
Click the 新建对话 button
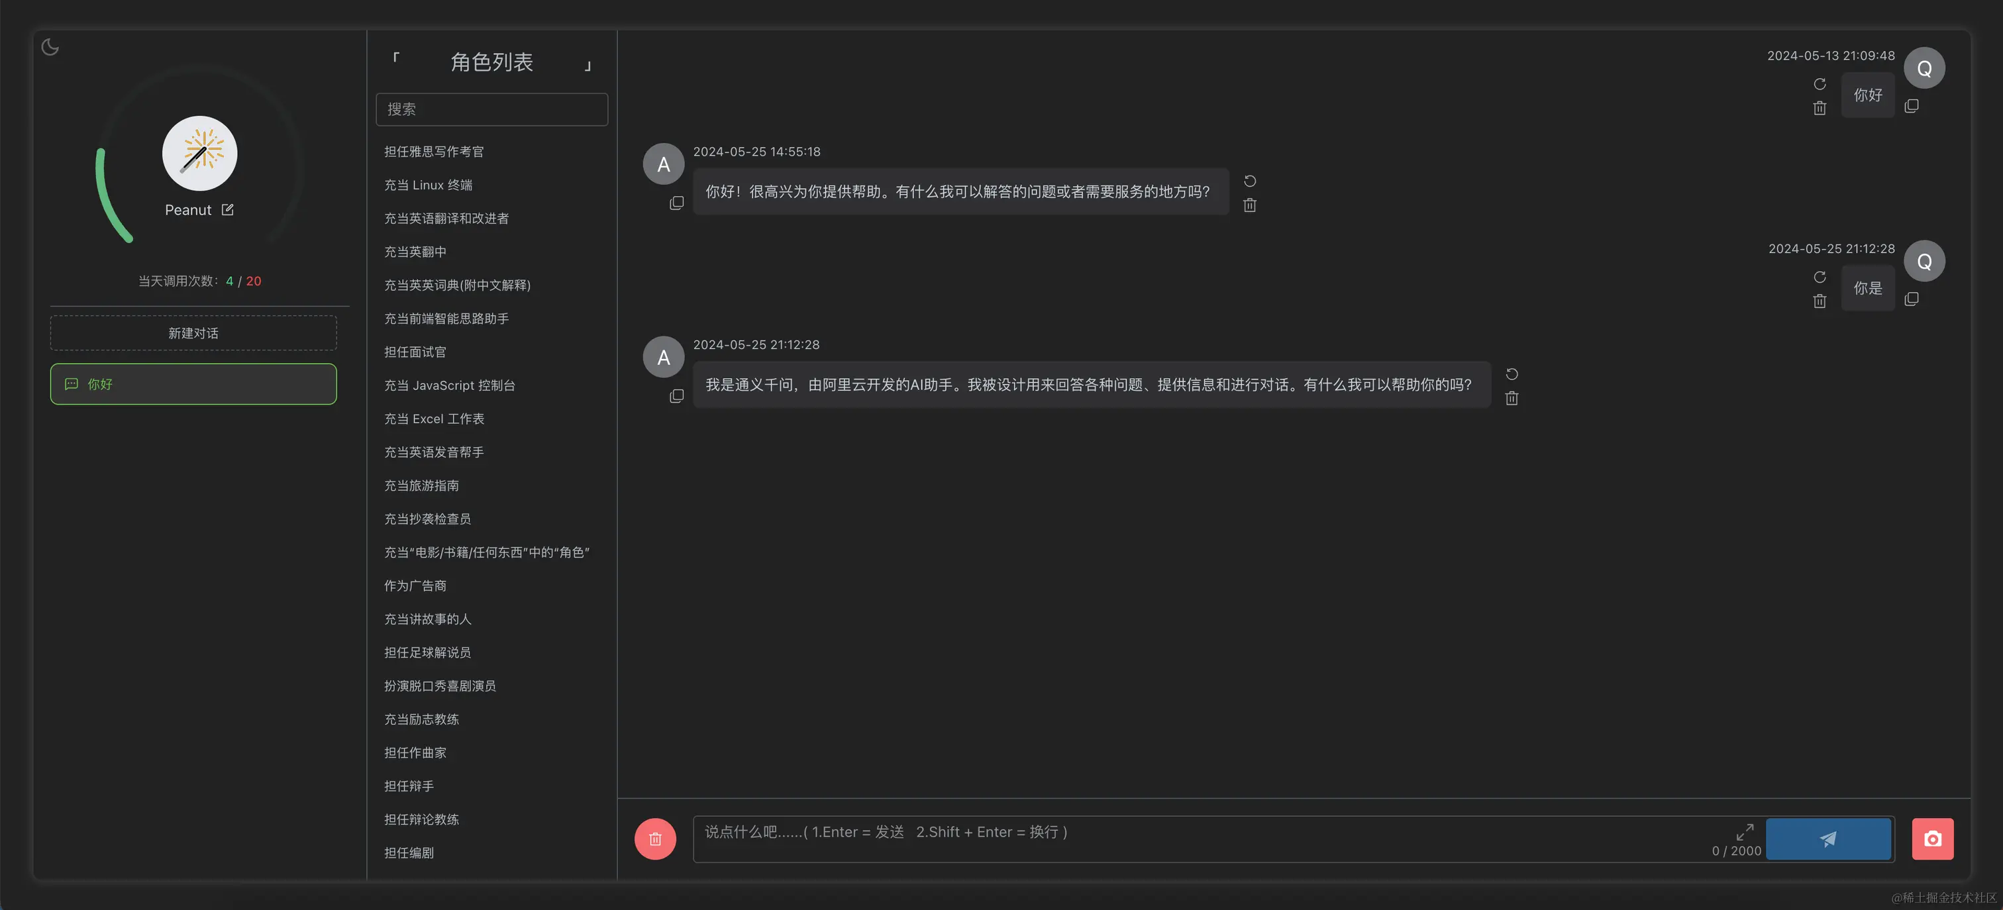pyautogui.click(x=193, y=333)
